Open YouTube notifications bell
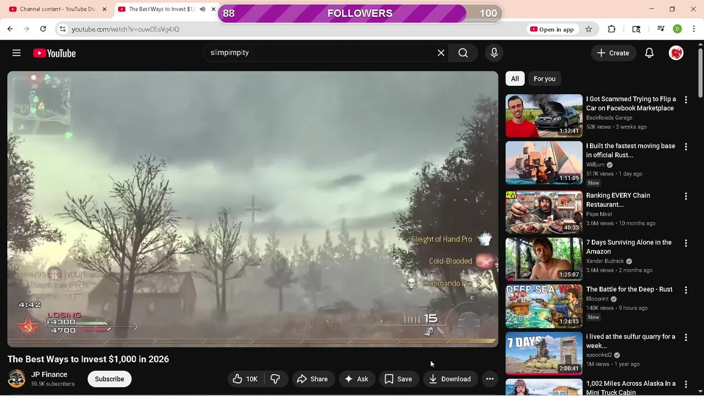Viewport: 704px width, 396px height. [x=649, y=53]
